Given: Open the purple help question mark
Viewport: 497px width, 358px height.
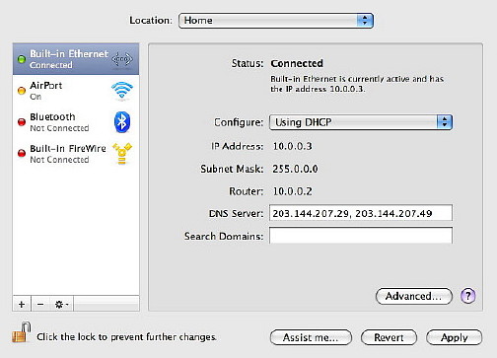Looking at the screenshot, I should point(468,296).
